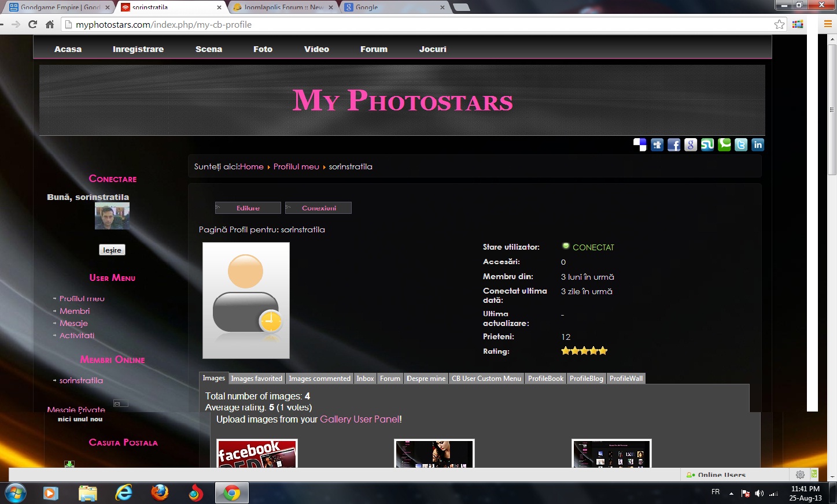
Task: Open private messages envelope icon in sidebar
Action: [120, 403]
